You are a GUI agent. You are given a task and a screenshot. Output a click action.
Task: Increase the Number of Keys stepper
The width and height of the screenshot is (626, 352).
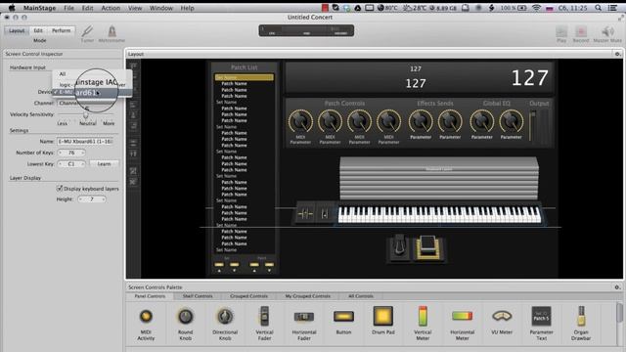click(x=82, y=153)
